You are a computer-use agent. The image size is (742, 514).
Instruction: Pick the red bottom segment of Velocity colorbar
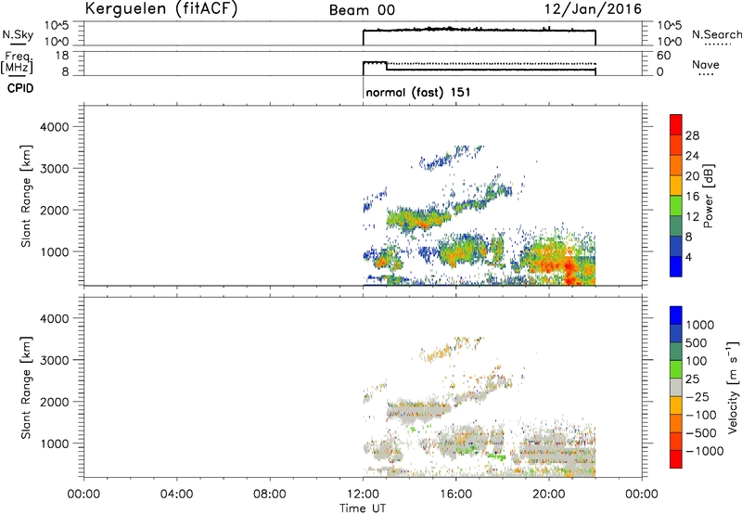tap(676, 459)
